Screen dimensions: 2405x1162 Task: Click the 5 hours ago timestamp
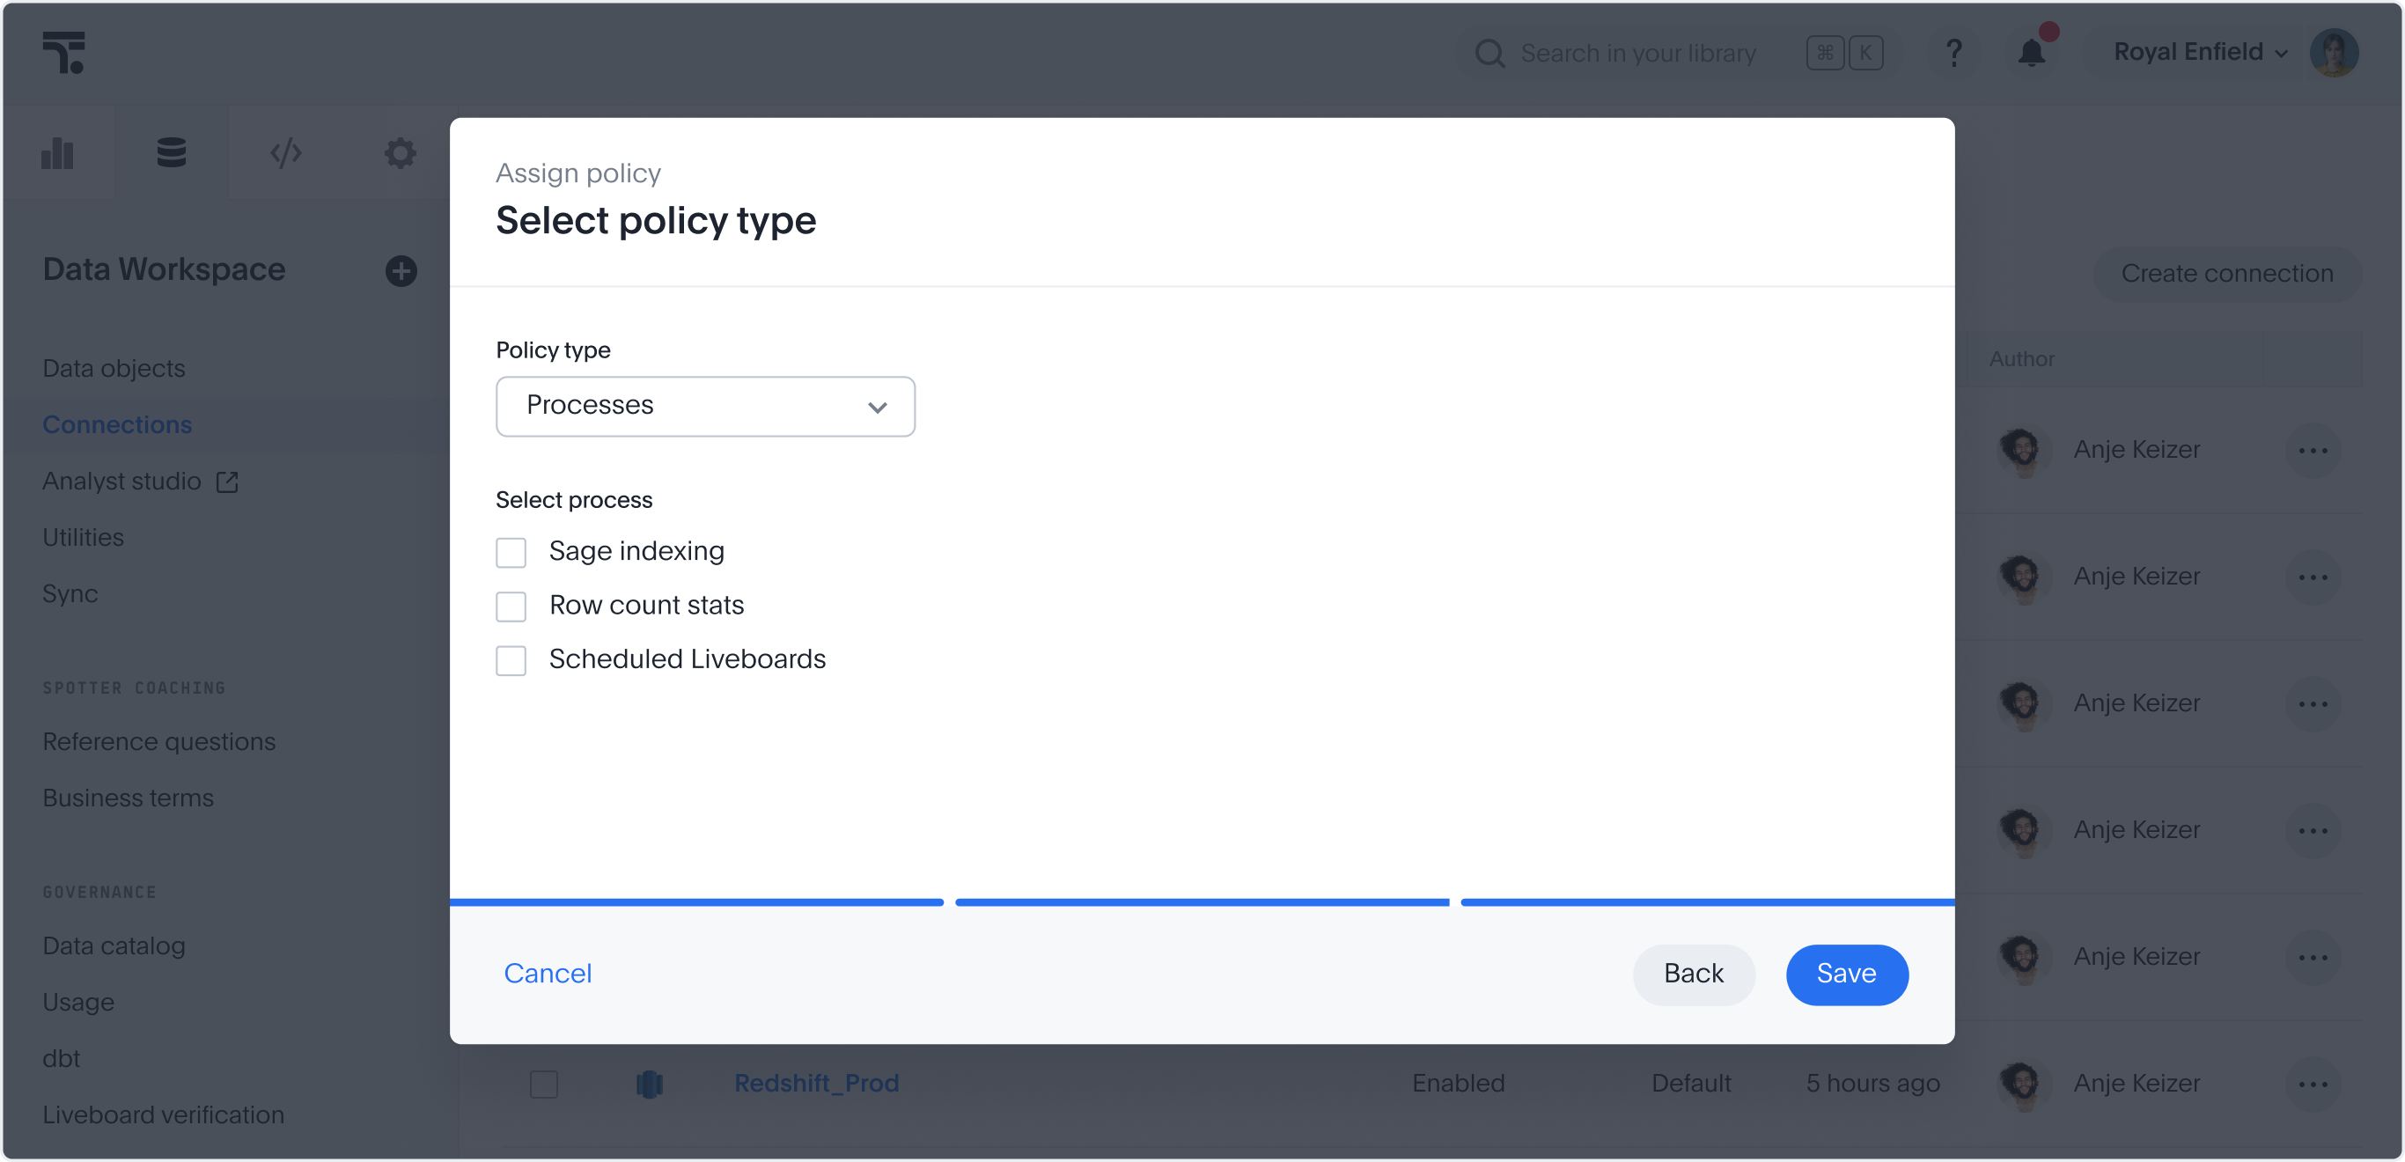click(1872, 1084)
